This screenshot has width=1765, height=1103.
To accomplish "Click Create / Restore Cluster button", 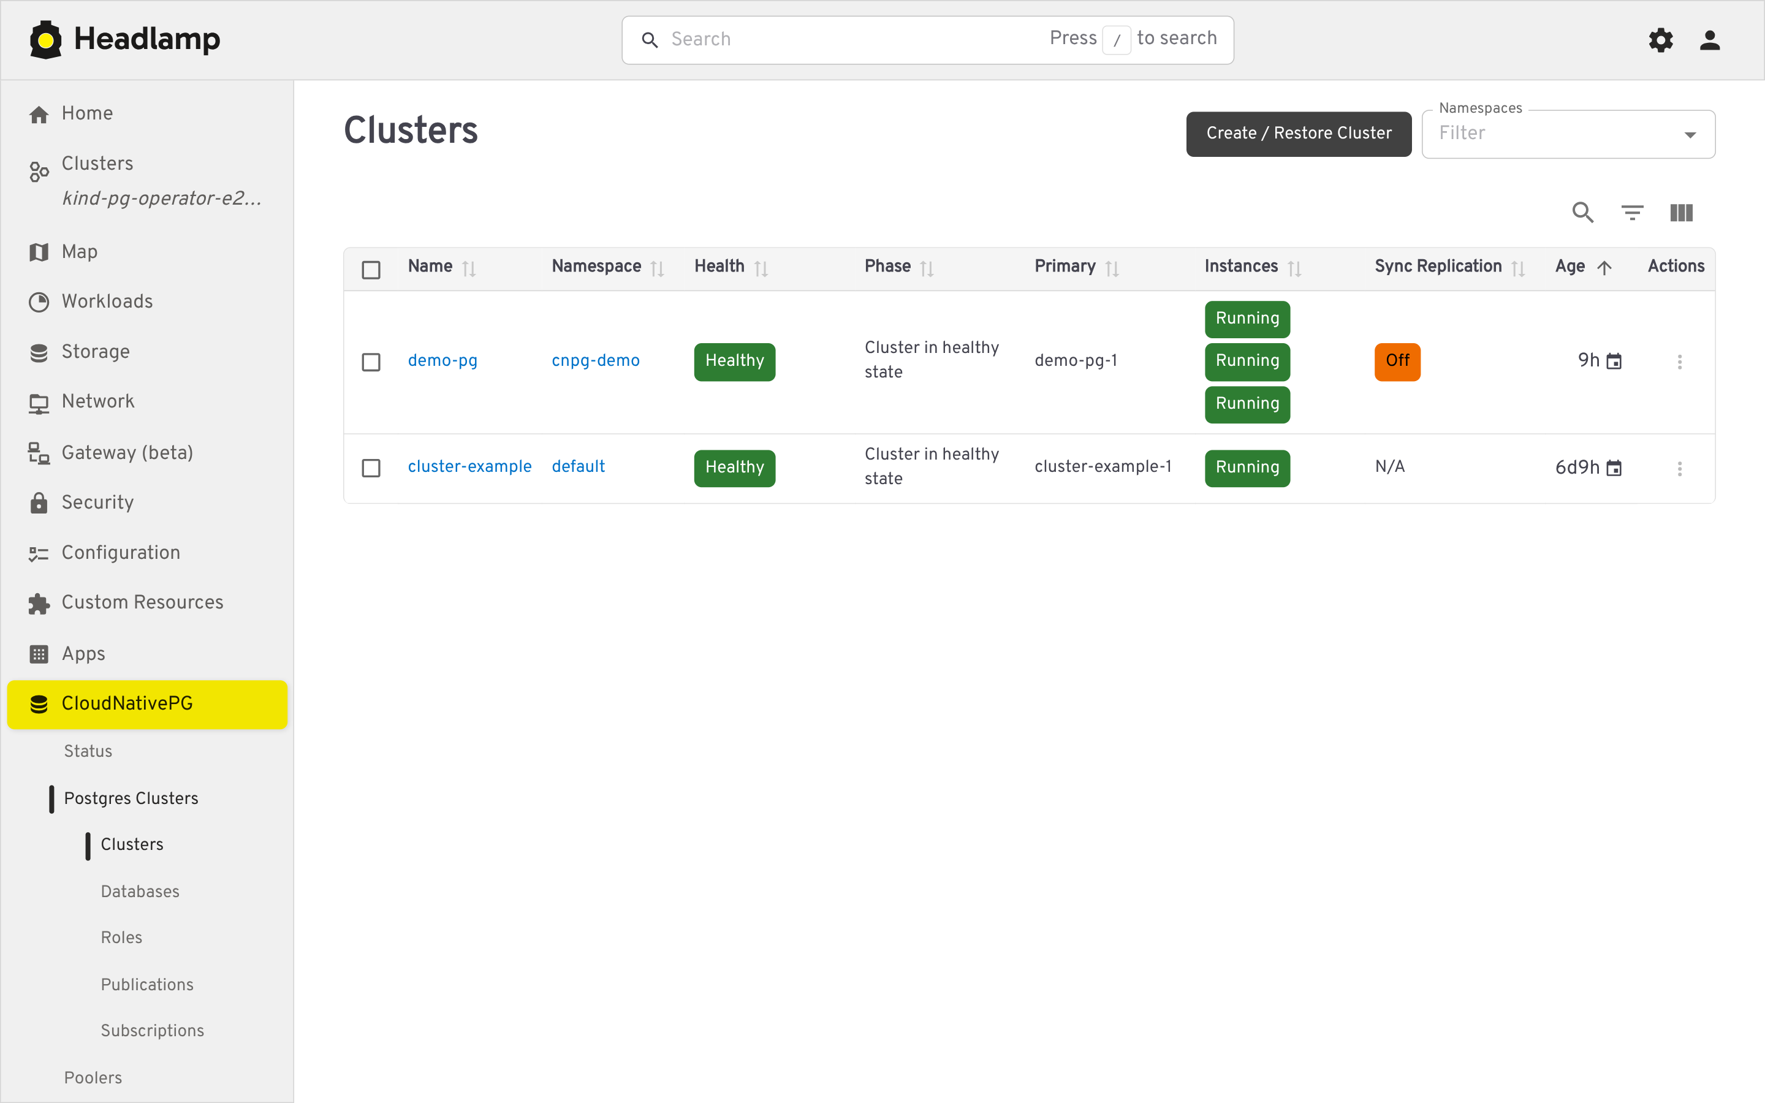I will coord(1298,134).
